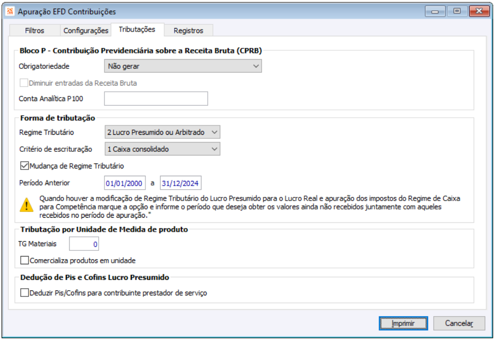
Task: Maximize the Apuração EFD Contribuições window
Action: click(x=457, y=11)
